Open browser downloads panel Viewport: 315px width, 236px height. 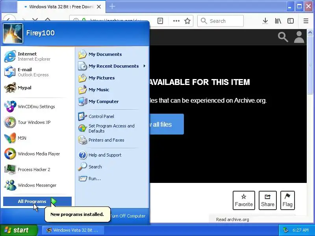click(x=265, y=21)
